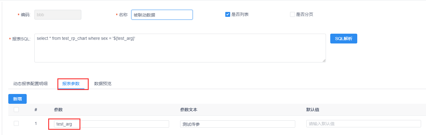Screen dimensions: 426x135
Task: Click the 参数 column header
Action: tap(58, 110)
